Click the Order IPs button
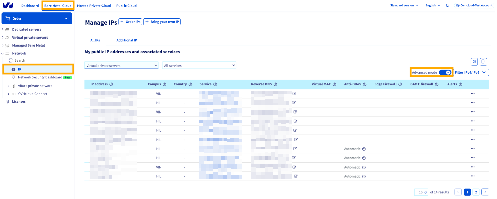This screenshot has width=497, height=199. tap(130, 21)
